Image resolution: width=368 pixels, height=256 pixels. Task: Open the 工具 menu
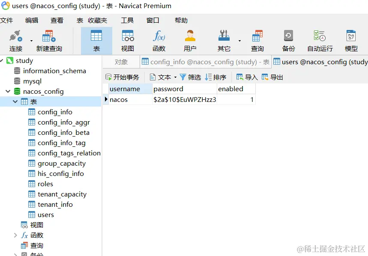[127, 21]
